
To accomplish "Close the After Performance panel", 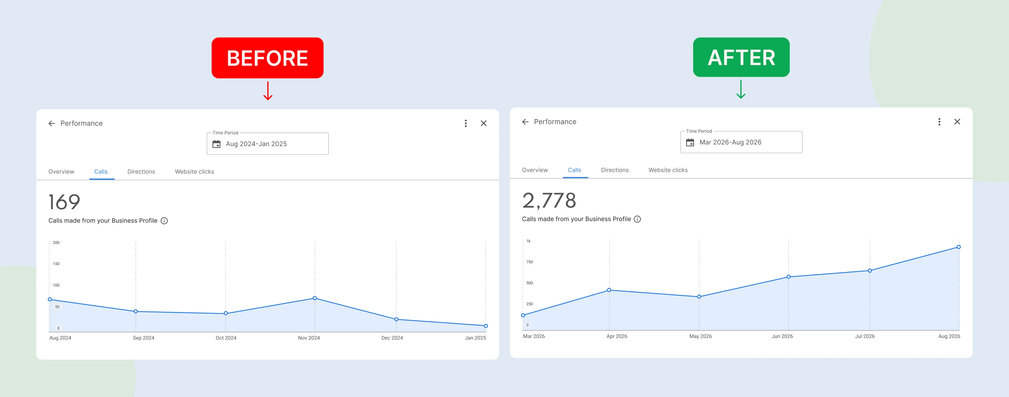I will point(957,122).
